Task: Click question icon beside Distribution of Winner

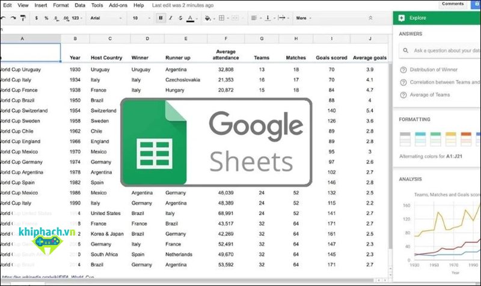Action: point(403,70)
